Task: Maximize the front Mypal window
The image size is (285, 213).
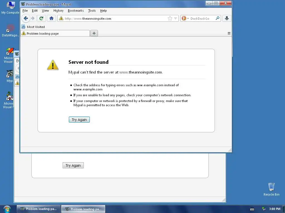Action: pyautogui.click(x=216, y=3)
